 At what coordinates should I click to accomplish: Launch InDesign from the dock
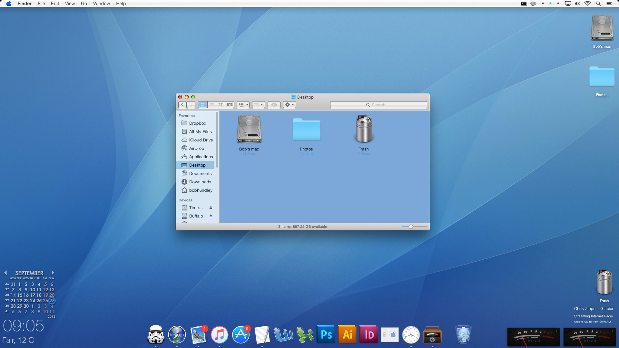[x=368, y=334]
